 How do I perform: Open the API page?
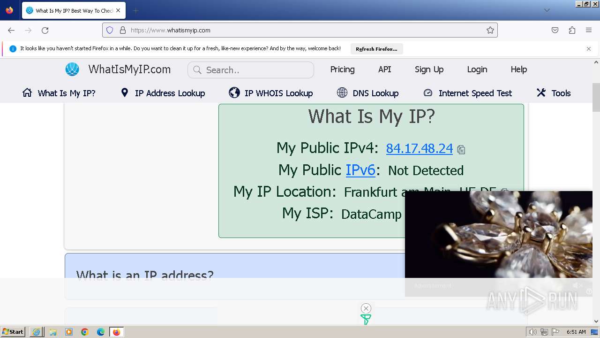click(x=384, y=69)
